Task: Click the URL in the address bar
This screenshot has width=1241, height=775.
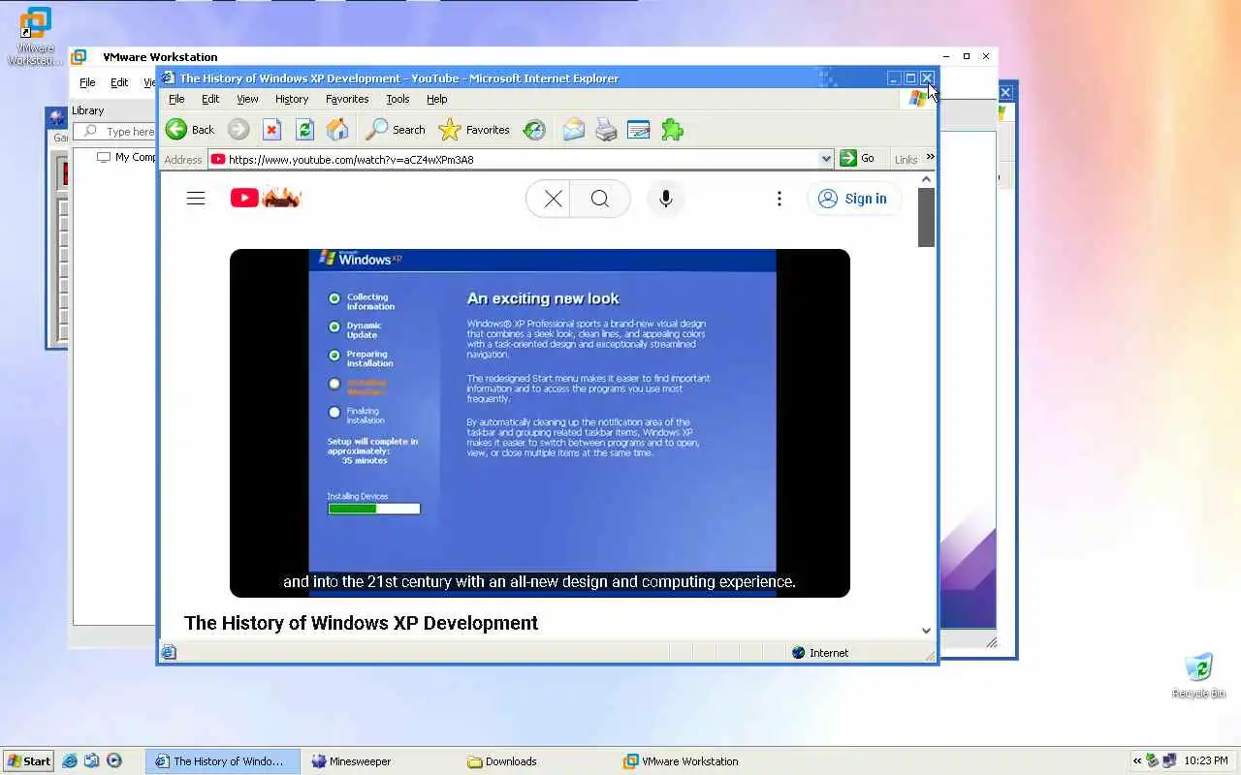Action: click(351, 160)
